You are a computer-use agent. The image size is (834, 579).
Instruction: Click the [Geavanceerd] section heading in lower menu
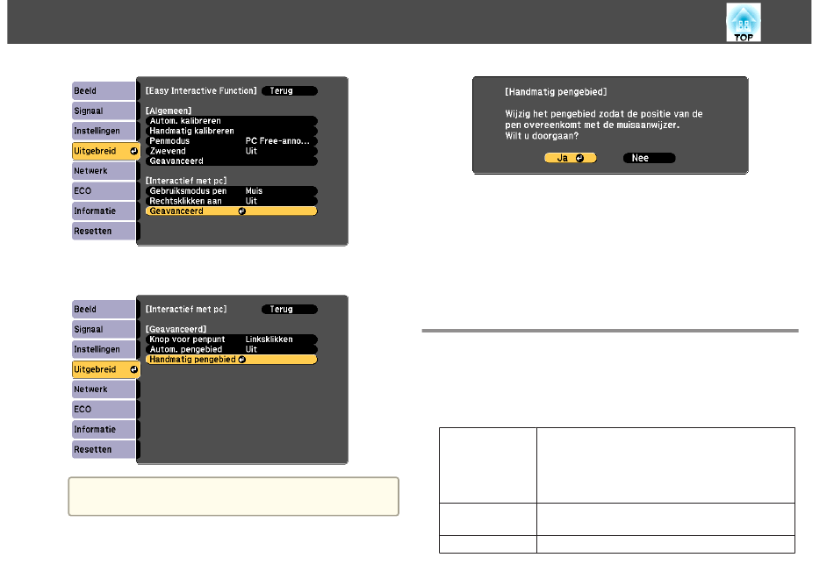point(176,329)
